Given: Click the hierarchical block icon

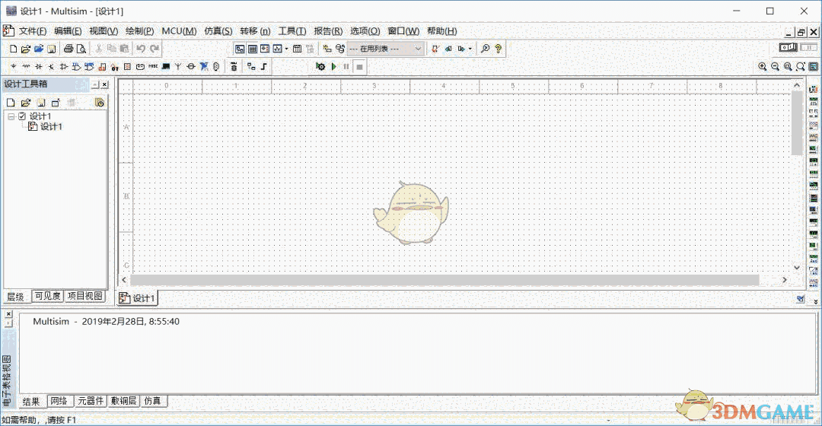Looking at the screenshot, I should [251, 66].
